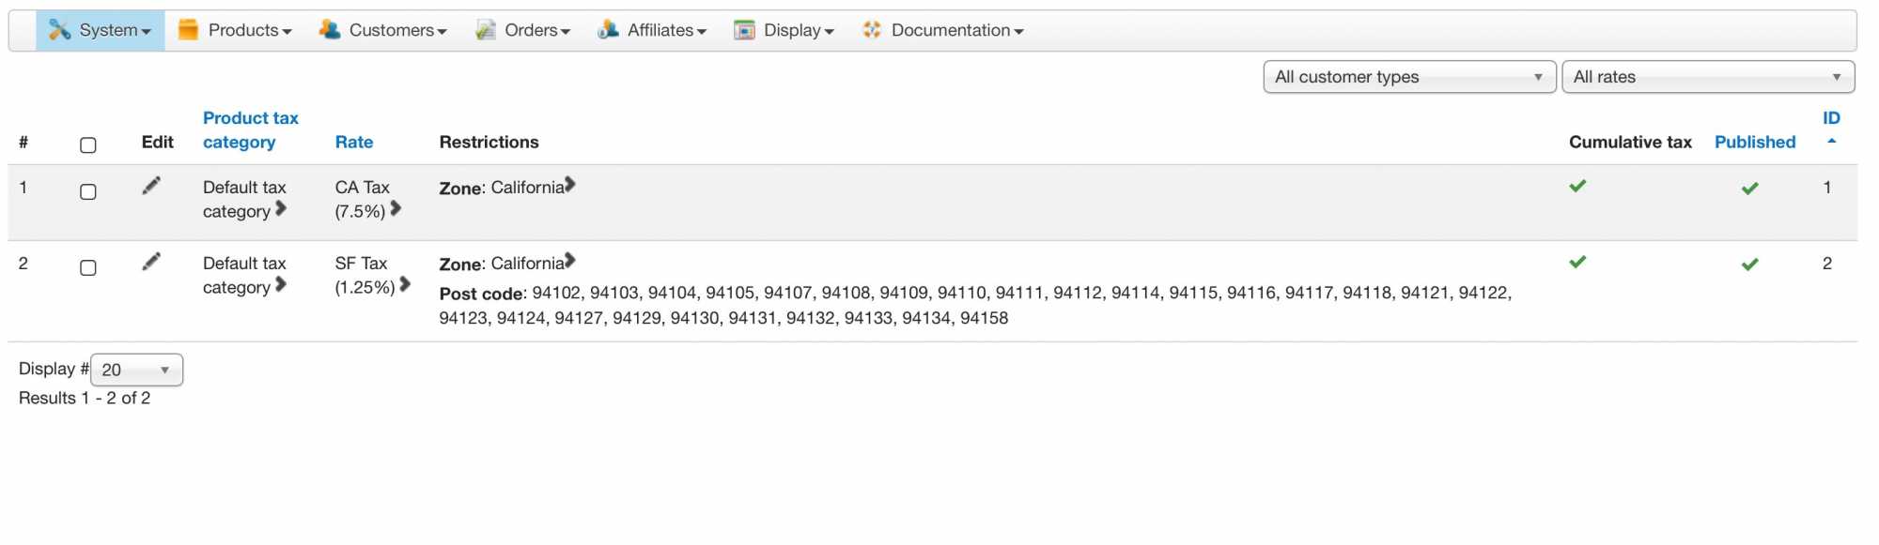
Task: Click arrow icon beside first row's California zone
Action: pyautogui.click(x=570, y=185)
